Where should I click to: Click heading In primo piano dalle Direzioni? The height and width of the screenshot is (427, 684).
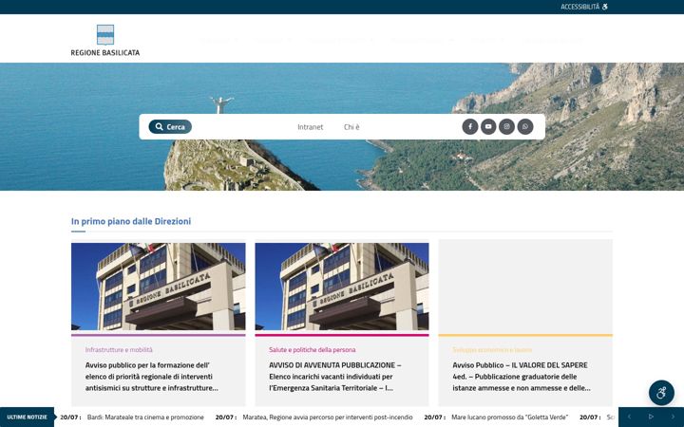click(x=131, y=221)
